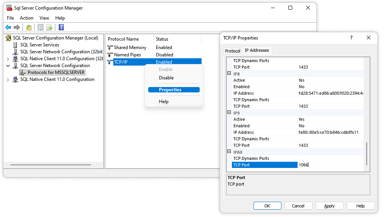
Task: Click the IP8 TCP Port value 1433
Action: click(303, 106)
